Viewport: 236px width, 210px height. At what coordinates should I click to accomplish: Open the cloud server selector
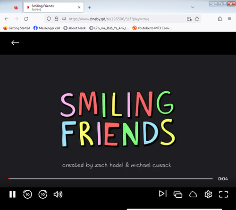pos(193,194)
